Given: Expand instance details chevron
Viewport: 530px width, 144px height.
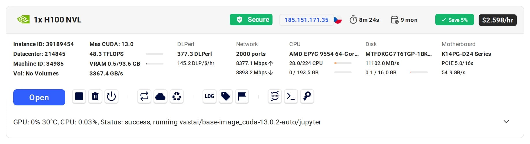Looking at the screenshot, I should tap(506, 122).
